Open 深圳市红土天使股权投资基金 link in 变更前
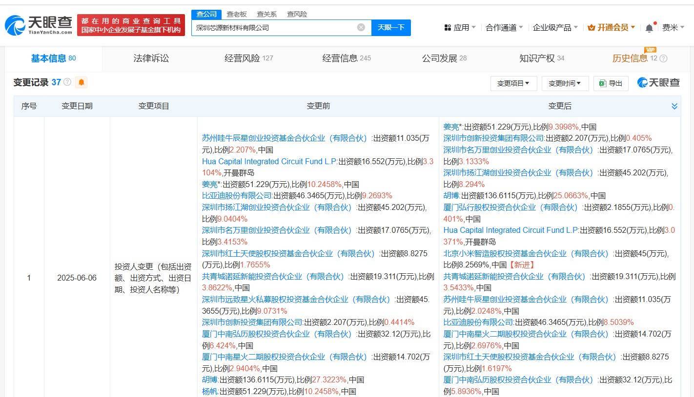The image size is (694, 397). pyautogui.click(x=288, y=253)
